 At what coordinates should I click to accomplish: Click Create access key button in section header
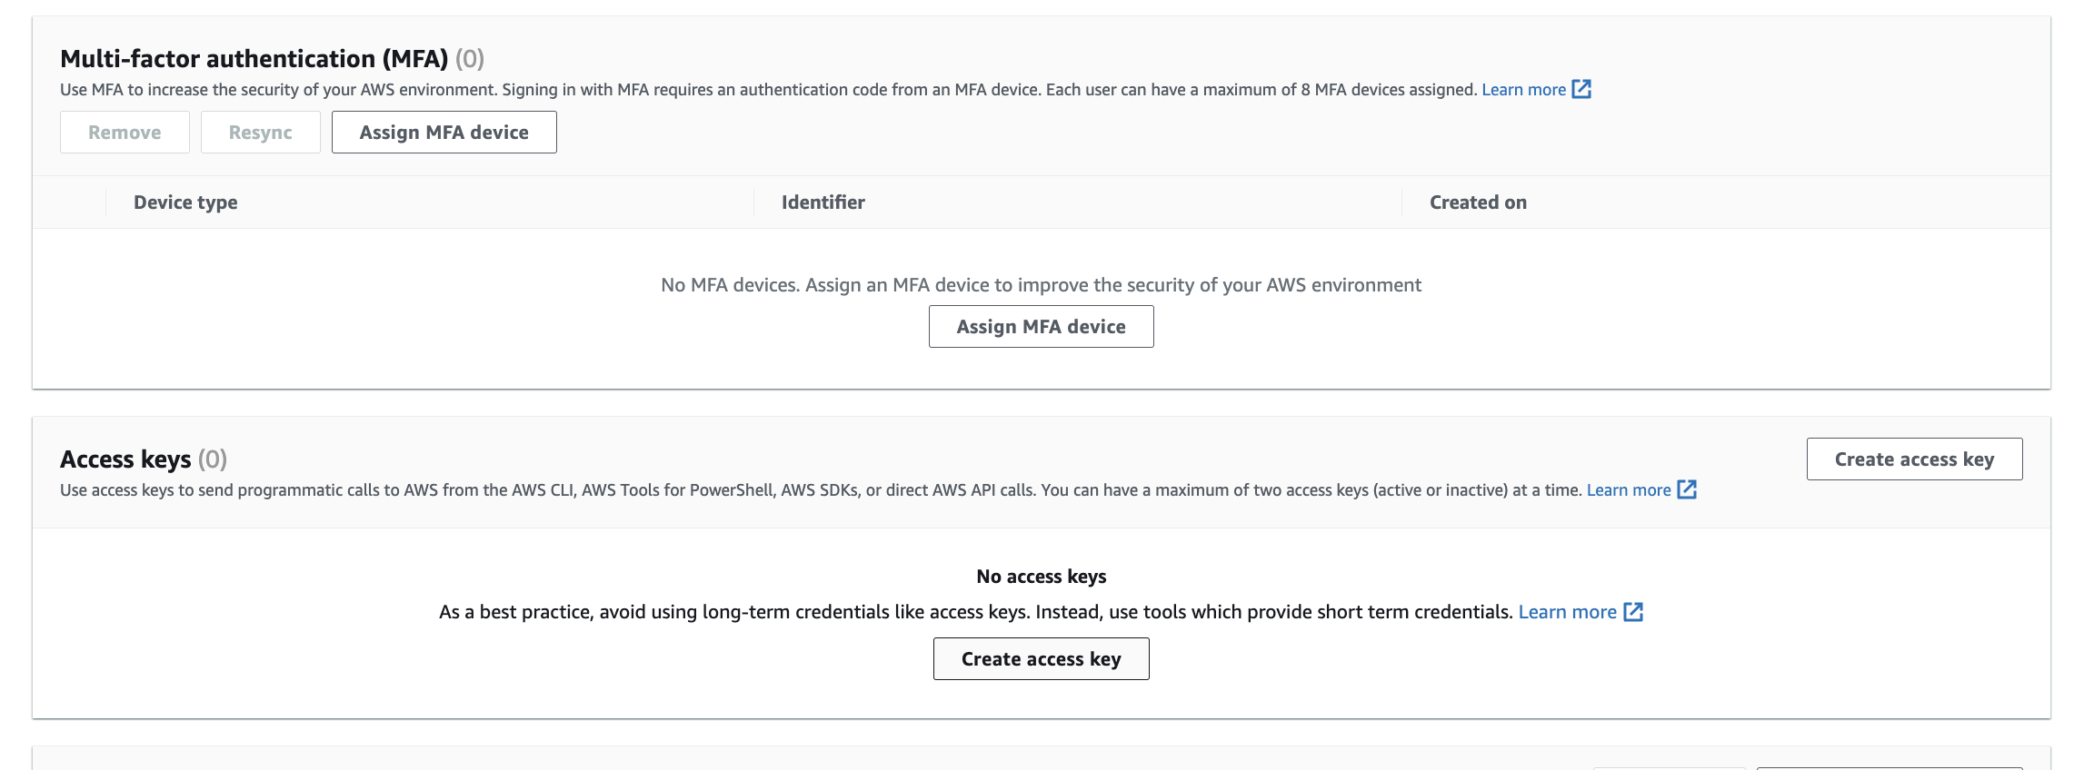1914,459
